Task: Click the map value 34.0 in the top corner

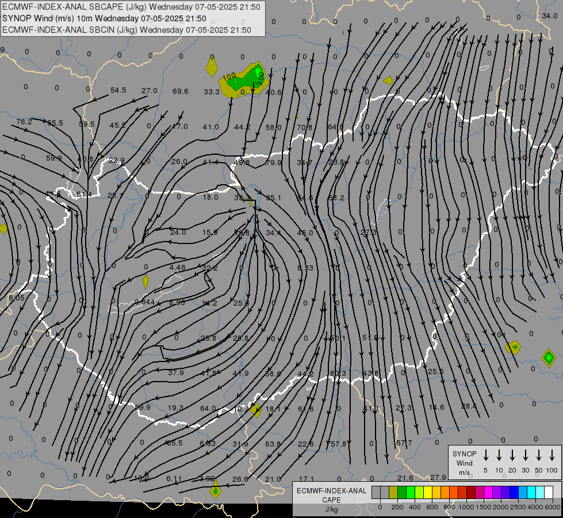Action: click(550, 16)
